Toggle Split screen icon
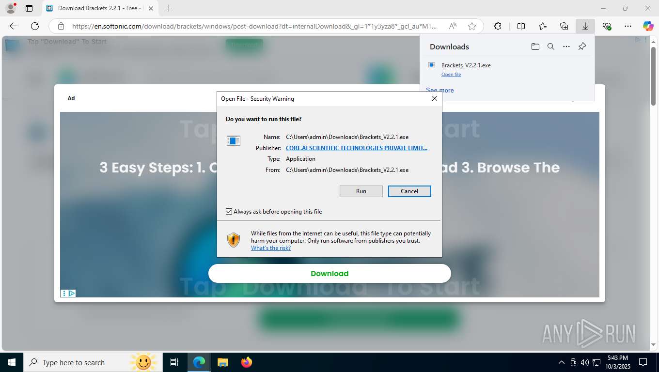Viewport: 659px width, 372px height. (521, 26)
